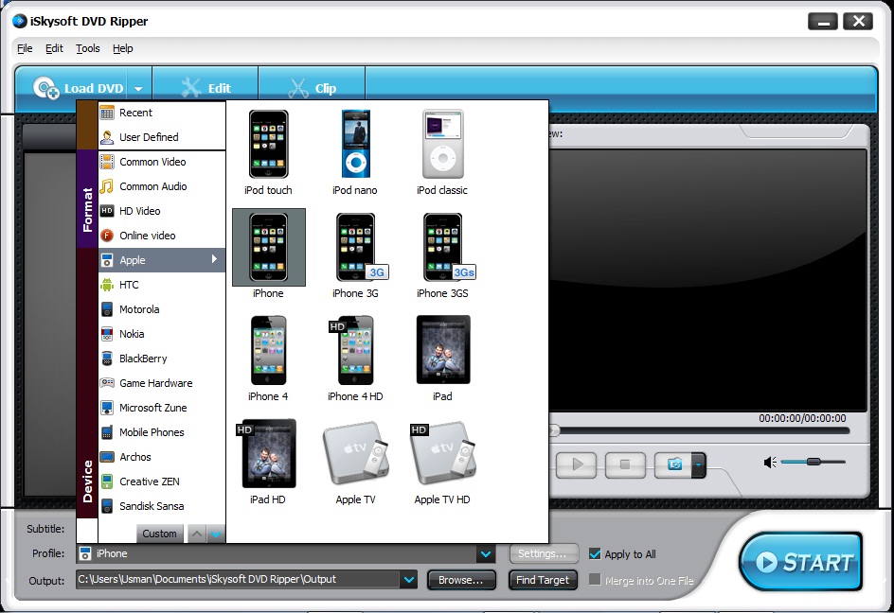
Task: Mute audio with the speaker icon
Action: 770,462
